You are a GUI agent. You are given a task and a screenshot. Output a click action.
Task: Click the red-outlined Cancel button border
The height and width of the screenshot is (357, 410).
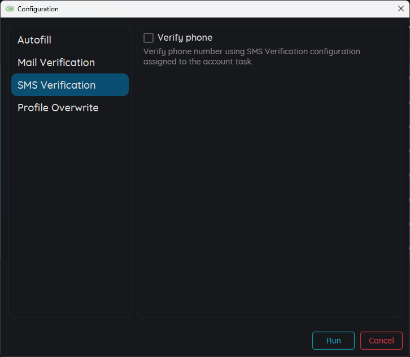click(x=361, y=341)
